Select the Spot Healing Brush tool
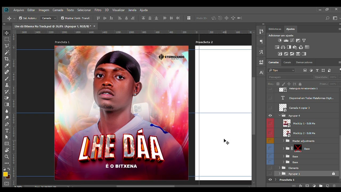The width and height of the screenshot is (341, 192). point(7,72)
